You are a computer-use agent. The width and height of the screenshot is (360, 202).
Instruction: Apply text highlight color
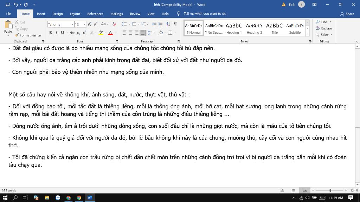coord(101,33)
